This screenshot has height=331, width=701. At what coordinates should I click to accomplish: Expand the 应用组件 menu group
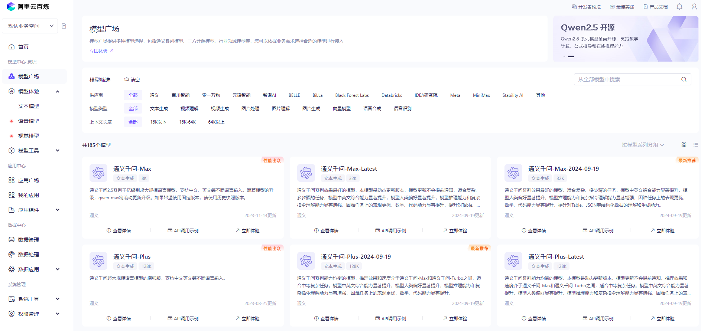[x=58, y=210]
